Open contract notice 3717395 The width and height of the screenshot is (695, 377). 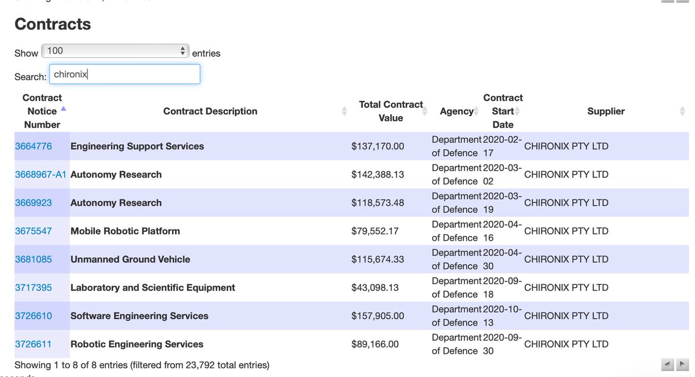coord(33,288)
